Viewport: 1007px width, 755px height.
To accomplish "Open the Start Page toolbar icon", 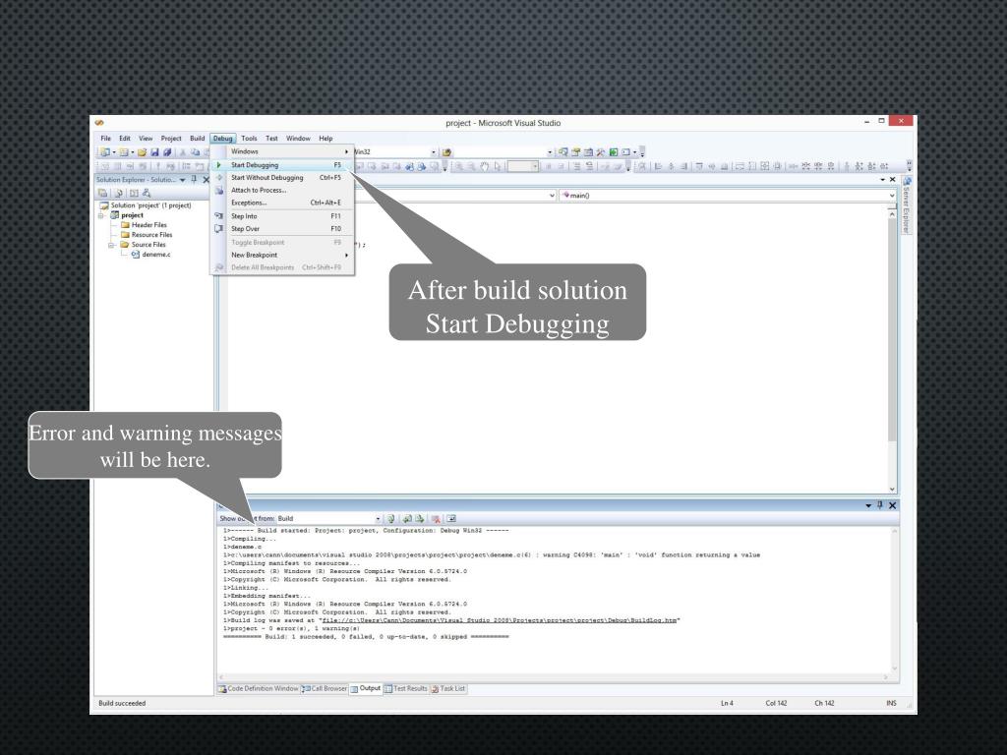I will pos(614,152).
